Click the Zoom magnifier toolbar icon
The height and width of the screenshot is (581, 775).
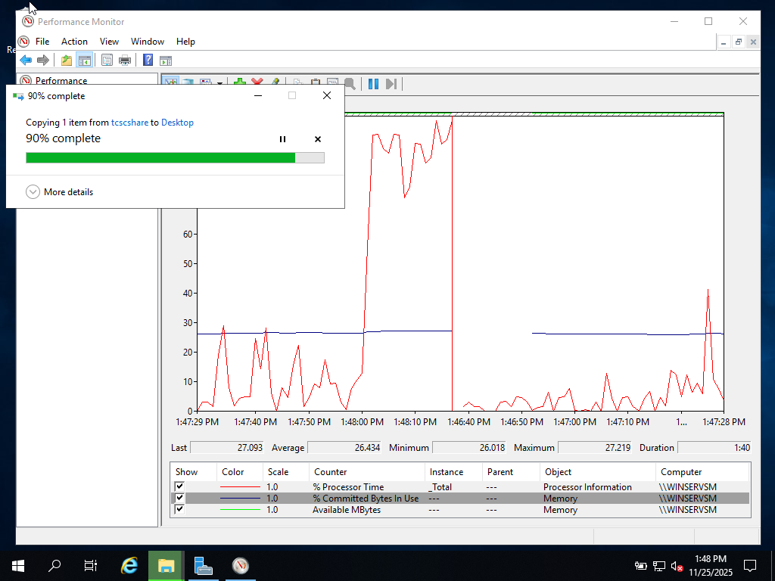(350, 84)
